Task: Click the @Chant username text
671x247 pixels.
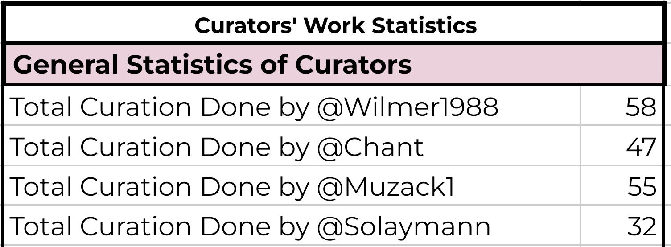Action: (370, 148)
